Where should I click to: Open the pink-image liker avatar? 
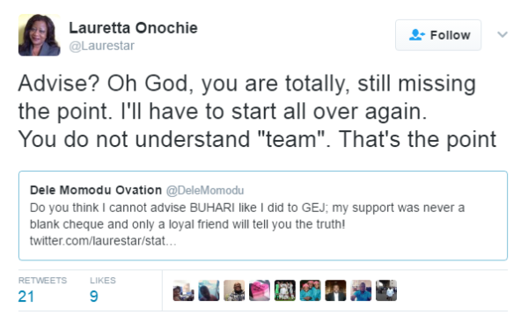pos(260,290)
